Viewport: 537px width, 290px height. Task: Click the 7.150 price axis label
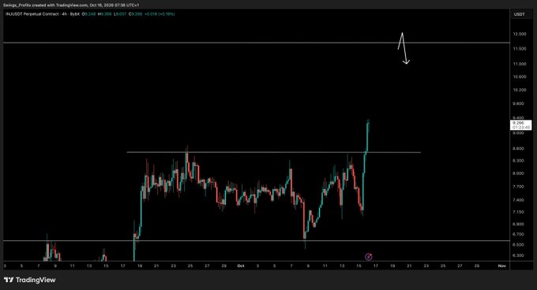pyautogui.click(x=519, y=212)
